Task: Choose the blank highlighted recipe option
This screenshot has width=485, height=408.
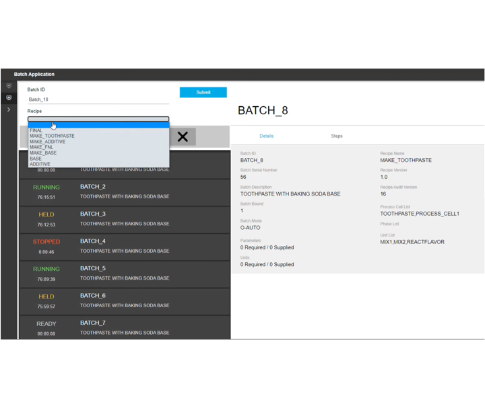Action: [98, 125]
